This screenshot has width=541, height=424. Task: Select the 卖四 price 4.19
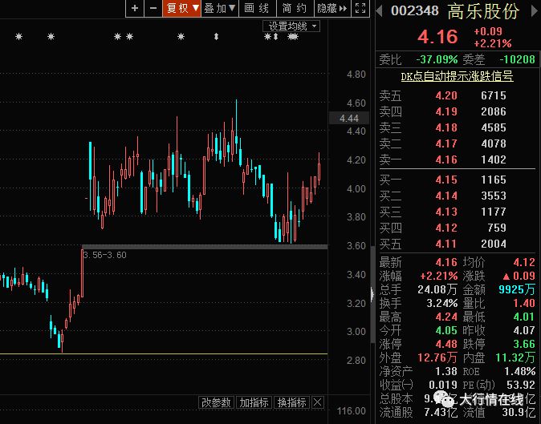coord(446,111)
